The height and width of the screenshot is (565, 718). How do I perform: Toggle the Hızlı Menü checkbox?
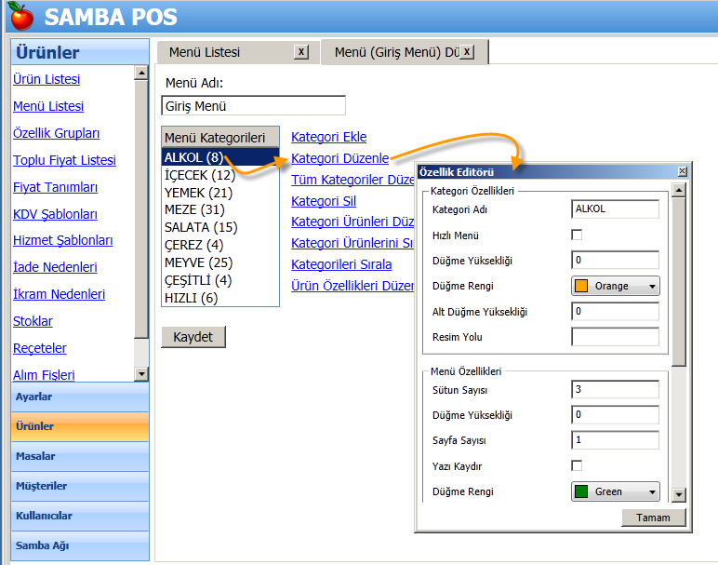(577, 235)
